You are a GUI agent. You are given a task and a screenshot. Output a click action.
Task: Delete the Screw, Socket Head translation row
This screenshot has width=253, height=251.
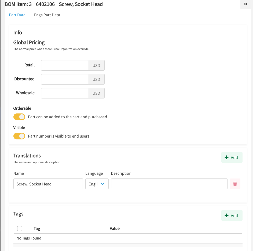(235, 184)
